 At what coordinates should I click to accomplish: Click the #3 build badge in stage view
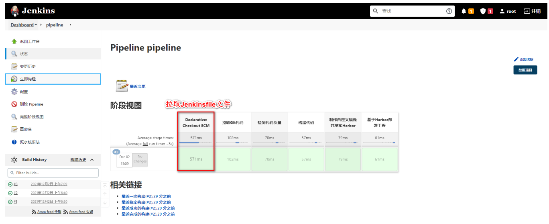click(x=116, y=152)
